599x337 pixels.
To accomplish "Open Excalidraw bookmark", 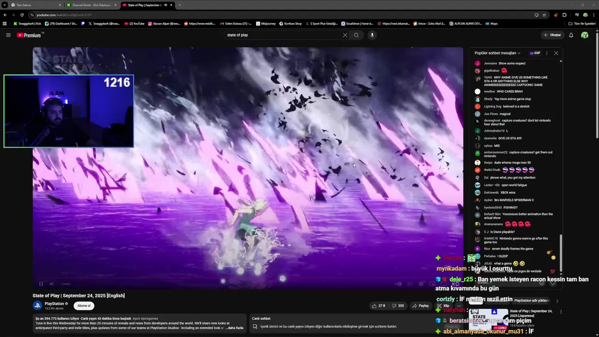I will tap(358, 23).
